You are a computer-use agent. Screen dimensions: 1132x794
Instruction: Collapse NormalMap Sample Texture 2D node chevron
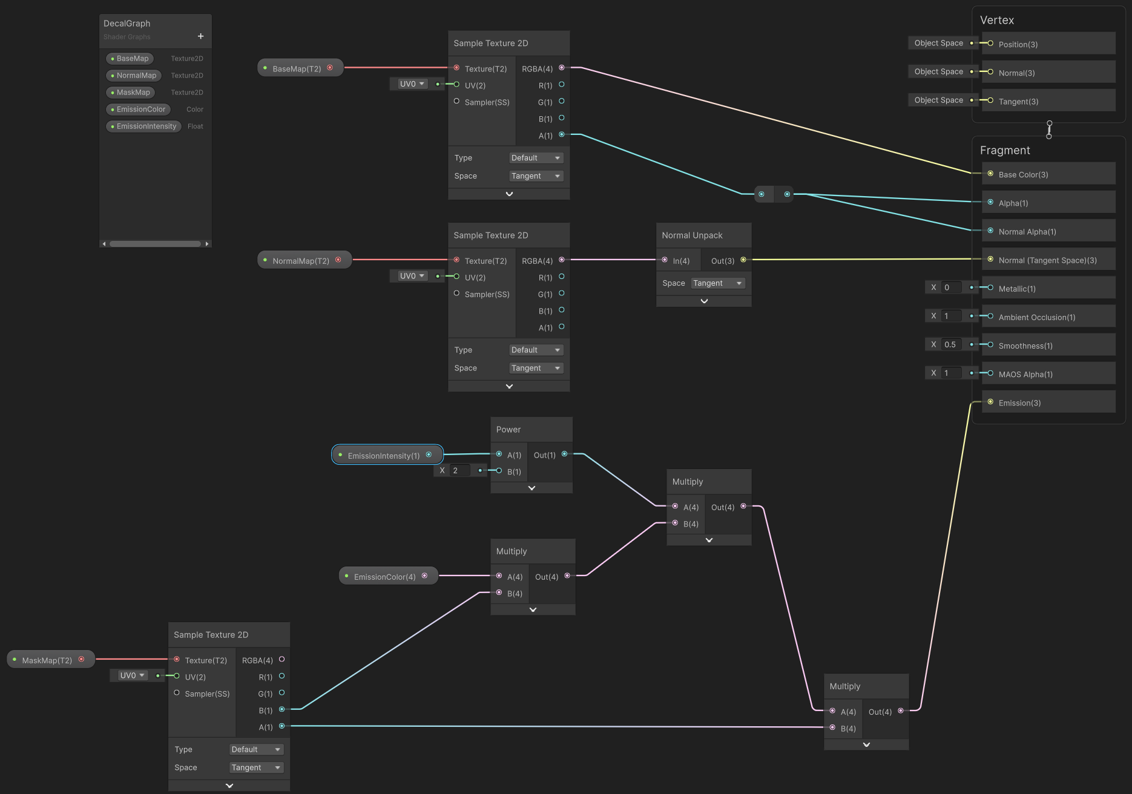[x=509, y=386]
